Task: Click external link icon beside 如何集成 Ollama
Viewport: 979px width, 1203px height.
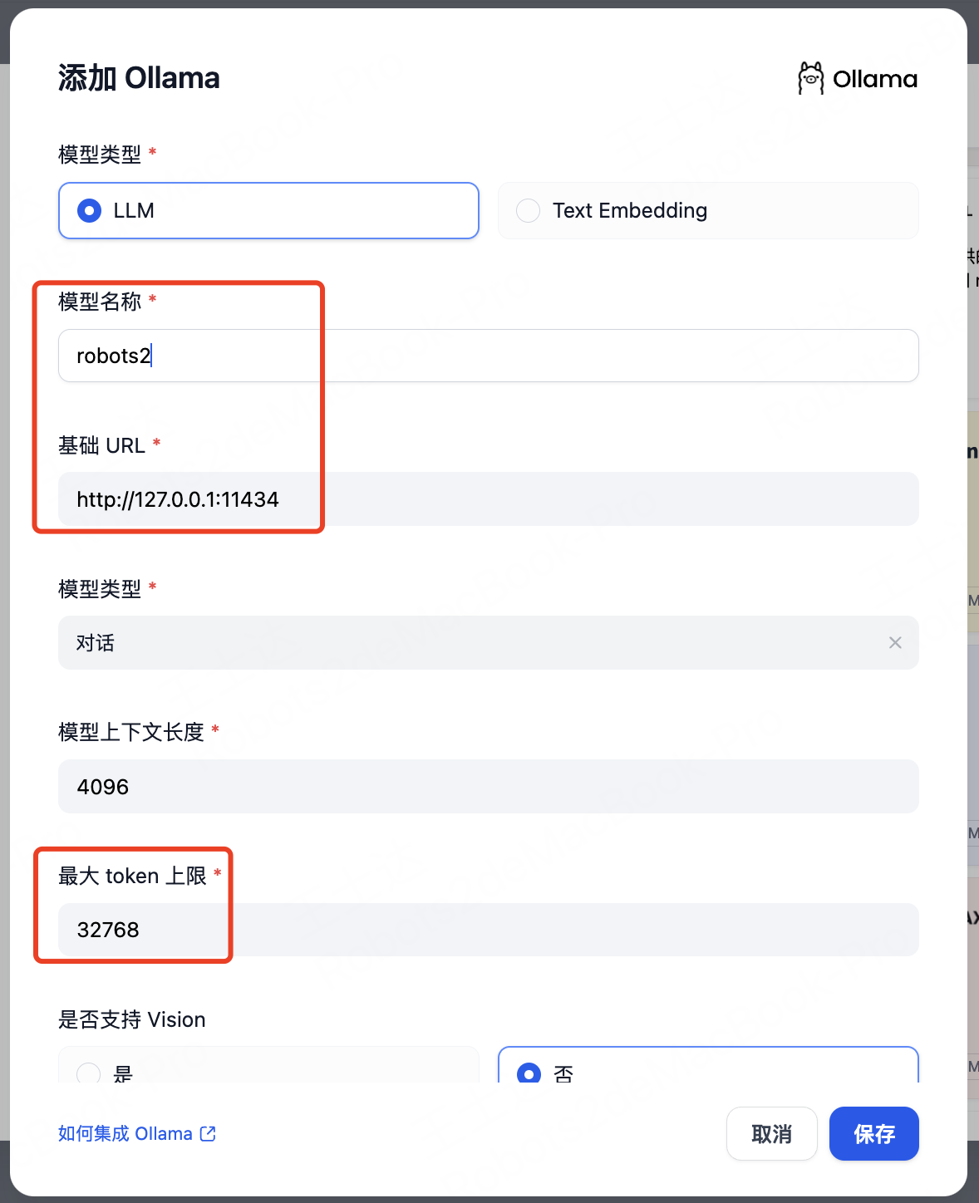Action: [x=208, y=1133]
